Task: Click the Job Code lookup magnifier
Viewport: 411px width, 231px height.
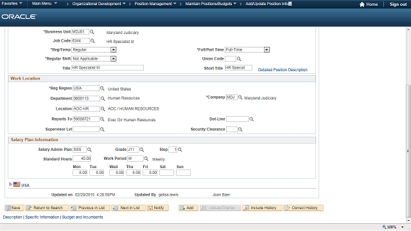Action: coord(92,41)
